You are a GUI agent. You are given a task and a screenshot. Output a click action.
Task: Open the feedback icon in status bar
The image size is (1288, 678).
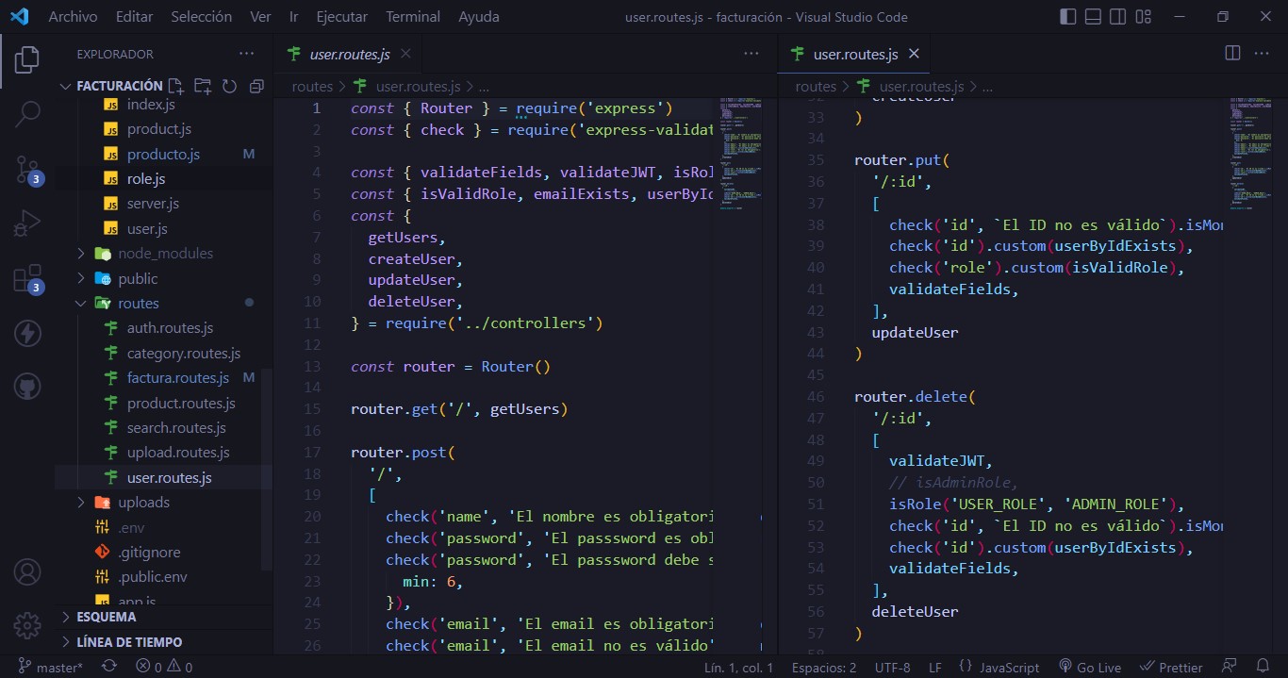(1229, 667)
